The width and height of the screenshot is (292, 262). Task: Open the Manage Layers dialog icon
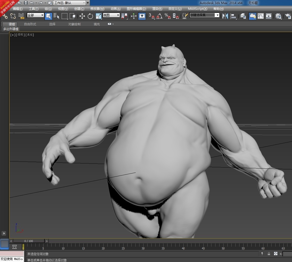[243, 16]
